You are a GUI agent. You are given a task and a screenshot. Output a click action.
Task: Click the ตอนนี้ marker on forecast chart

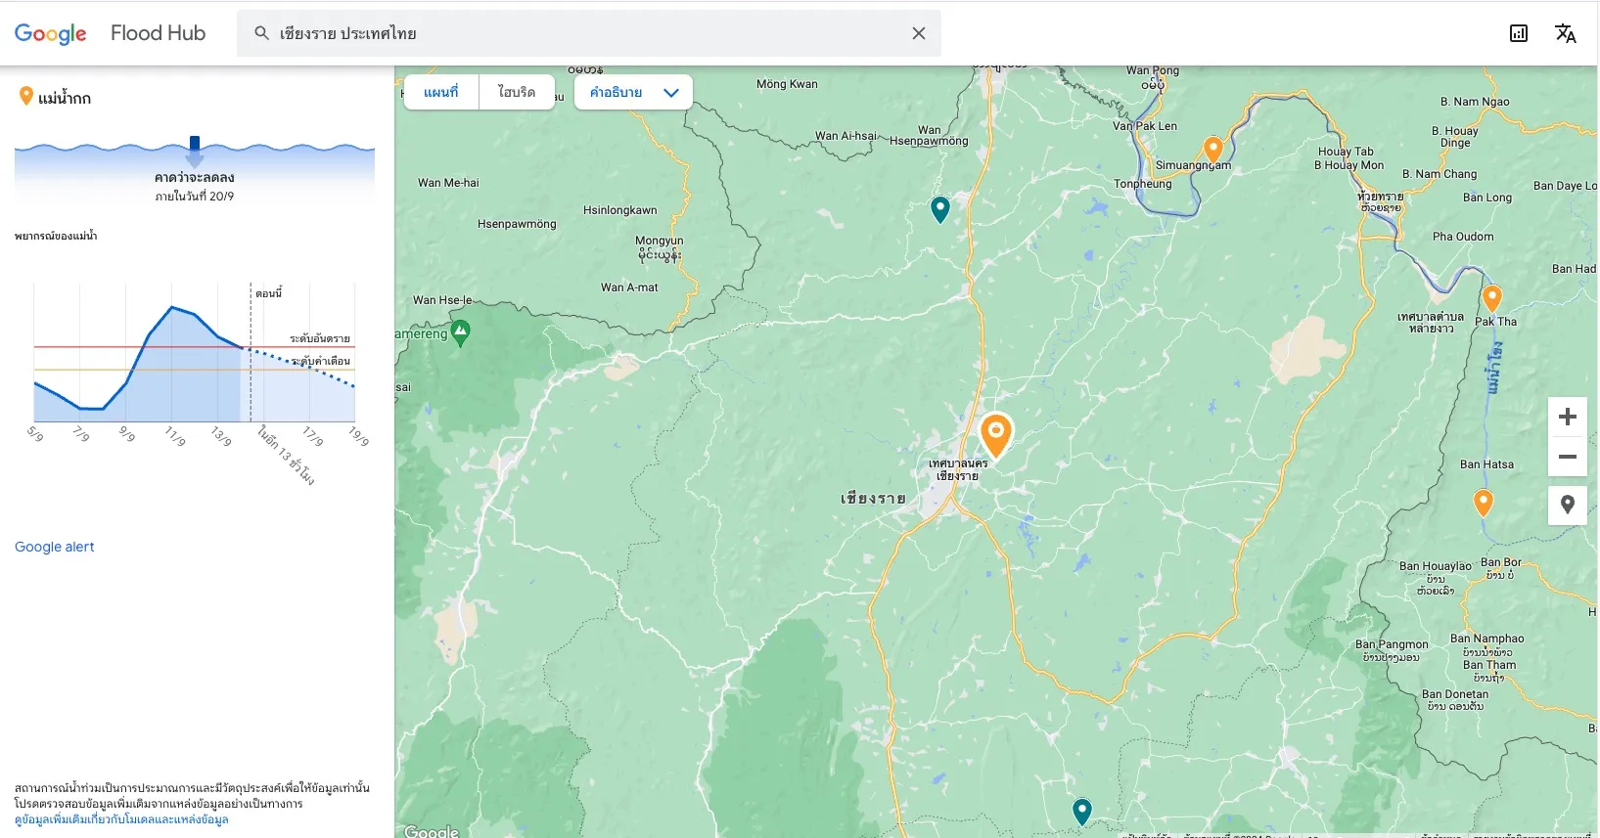[x=269, y=293]
